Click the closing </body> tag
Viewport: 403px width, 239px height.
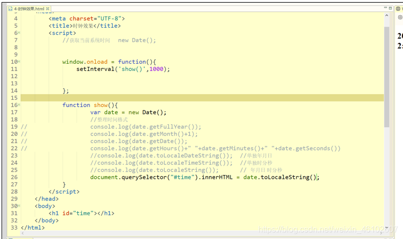coord(46,220)
